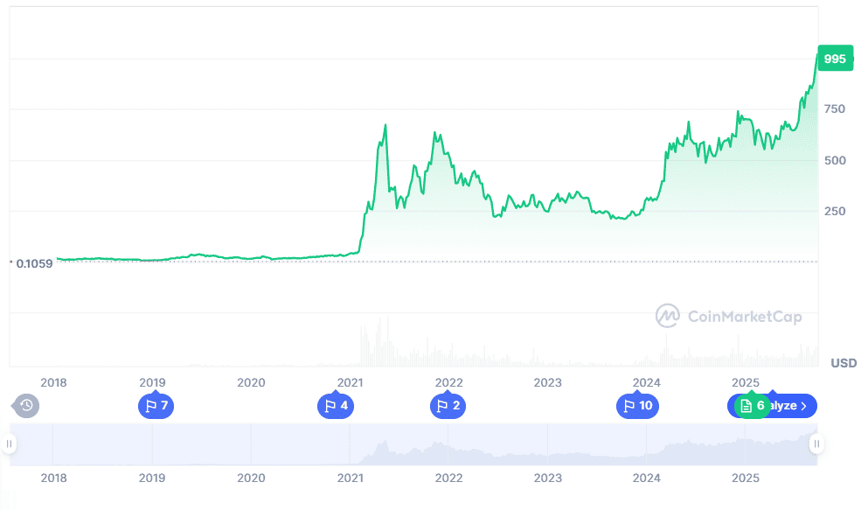Image resolution: width=868 pixels, height=510 pixels.
Task: Click the Analyze button
Action: [x=785, y=405]
